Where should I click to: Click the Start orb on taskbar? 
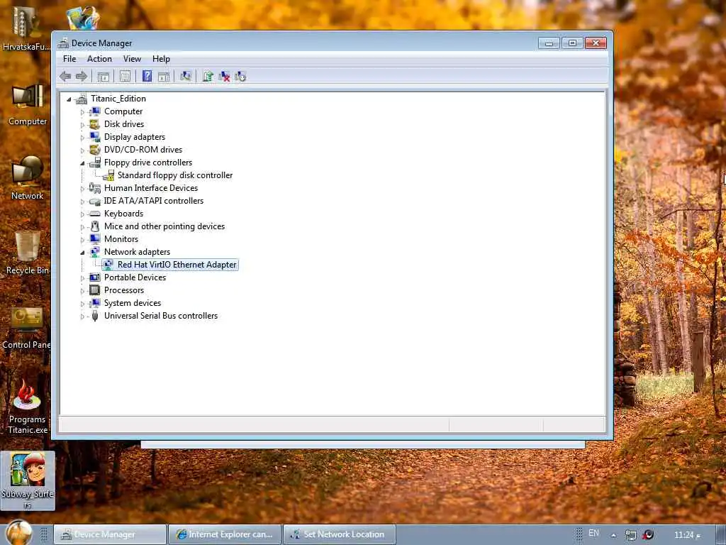point(19,533)
